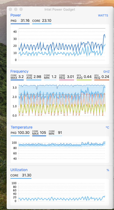
Task: Select the CORE MIN 1.2 frequency value
Action: coord(50,77)
